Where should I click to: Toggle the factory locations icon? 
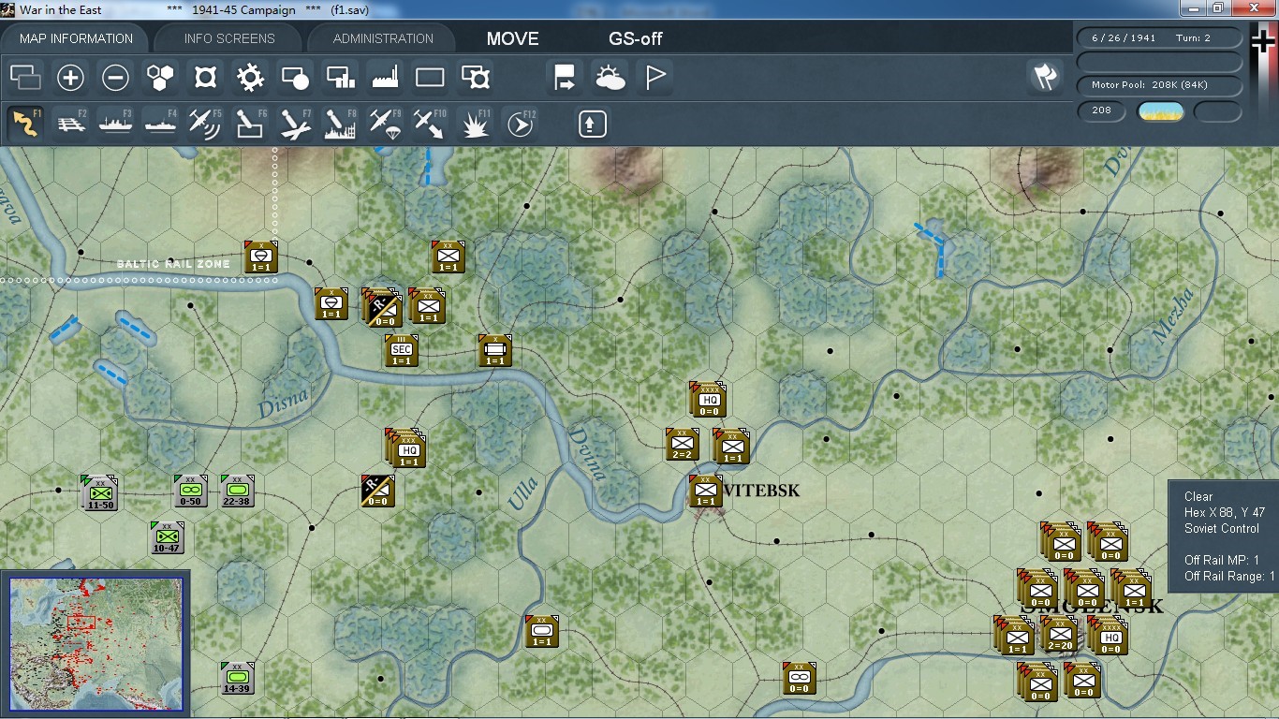coord(385,78)
